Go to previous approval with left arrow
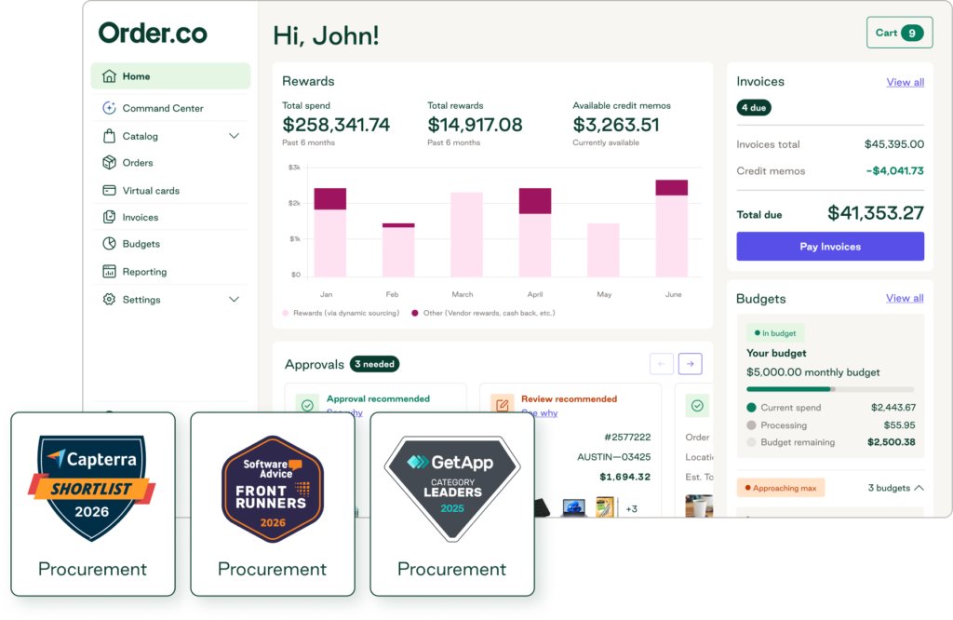The image size is (953, 620). pos(662,363)
